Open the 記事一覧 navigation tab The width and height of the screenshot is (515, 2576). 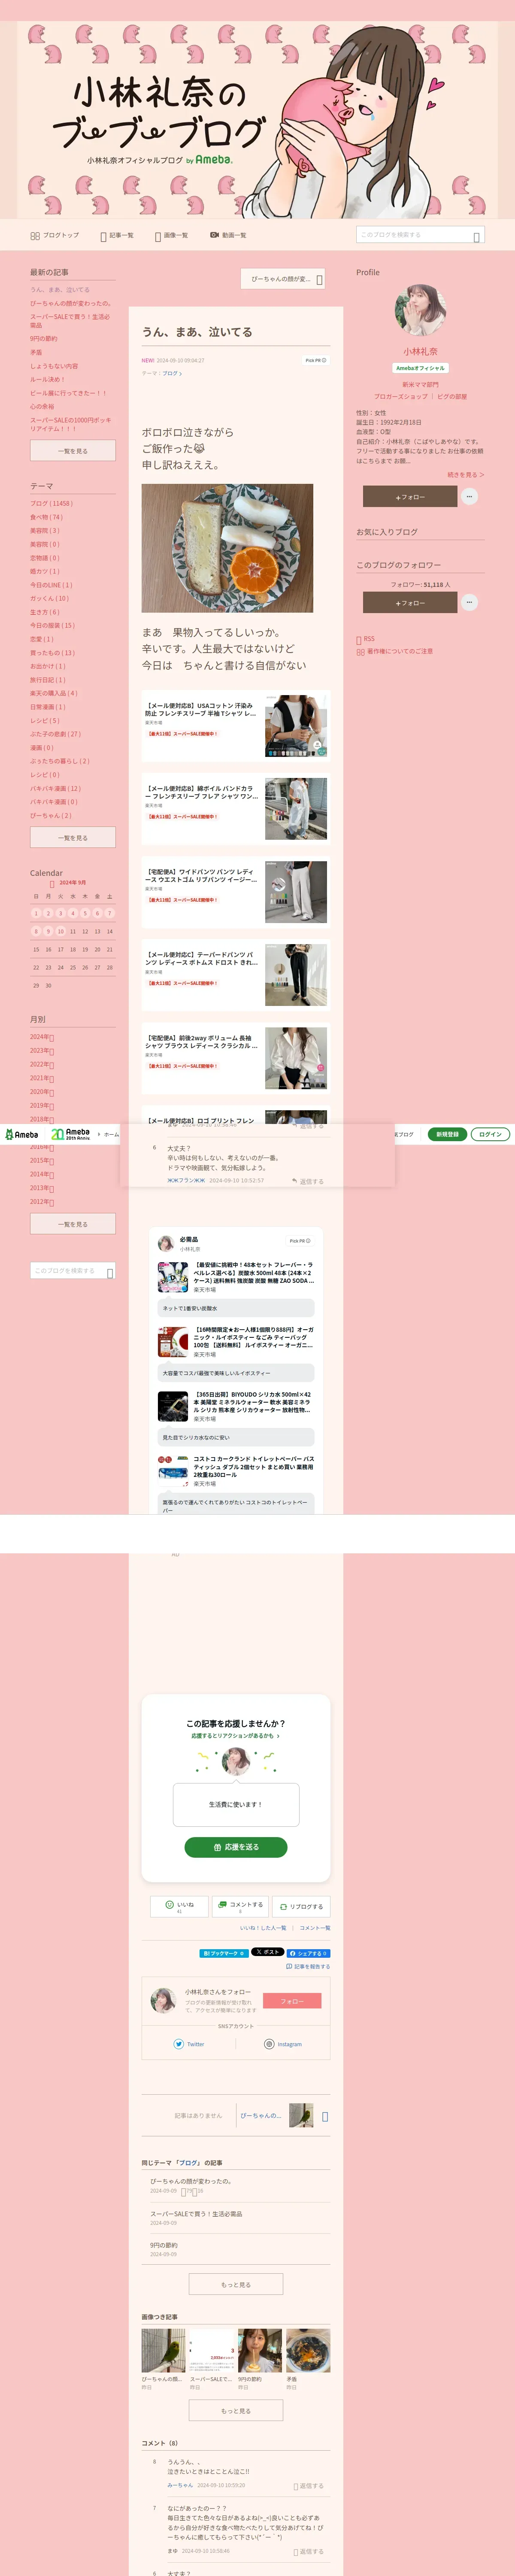coord(117,235)
